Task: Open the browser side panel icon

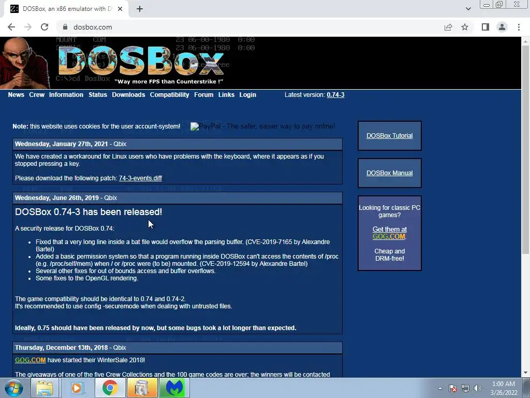Action: click(x=485, y=27)
